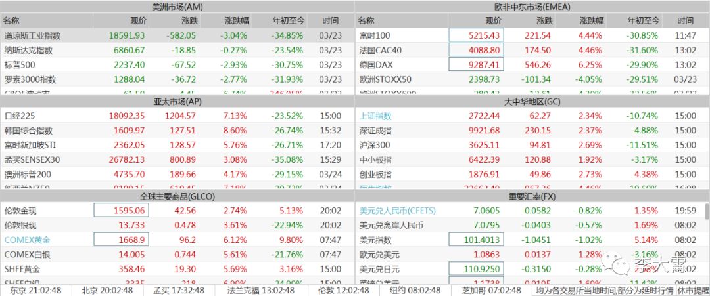This screenshot has height=296, width=710.
Task: Select the 亚太市场(AP) panel header
Action: pyautogui.click(x=177, y=102)
